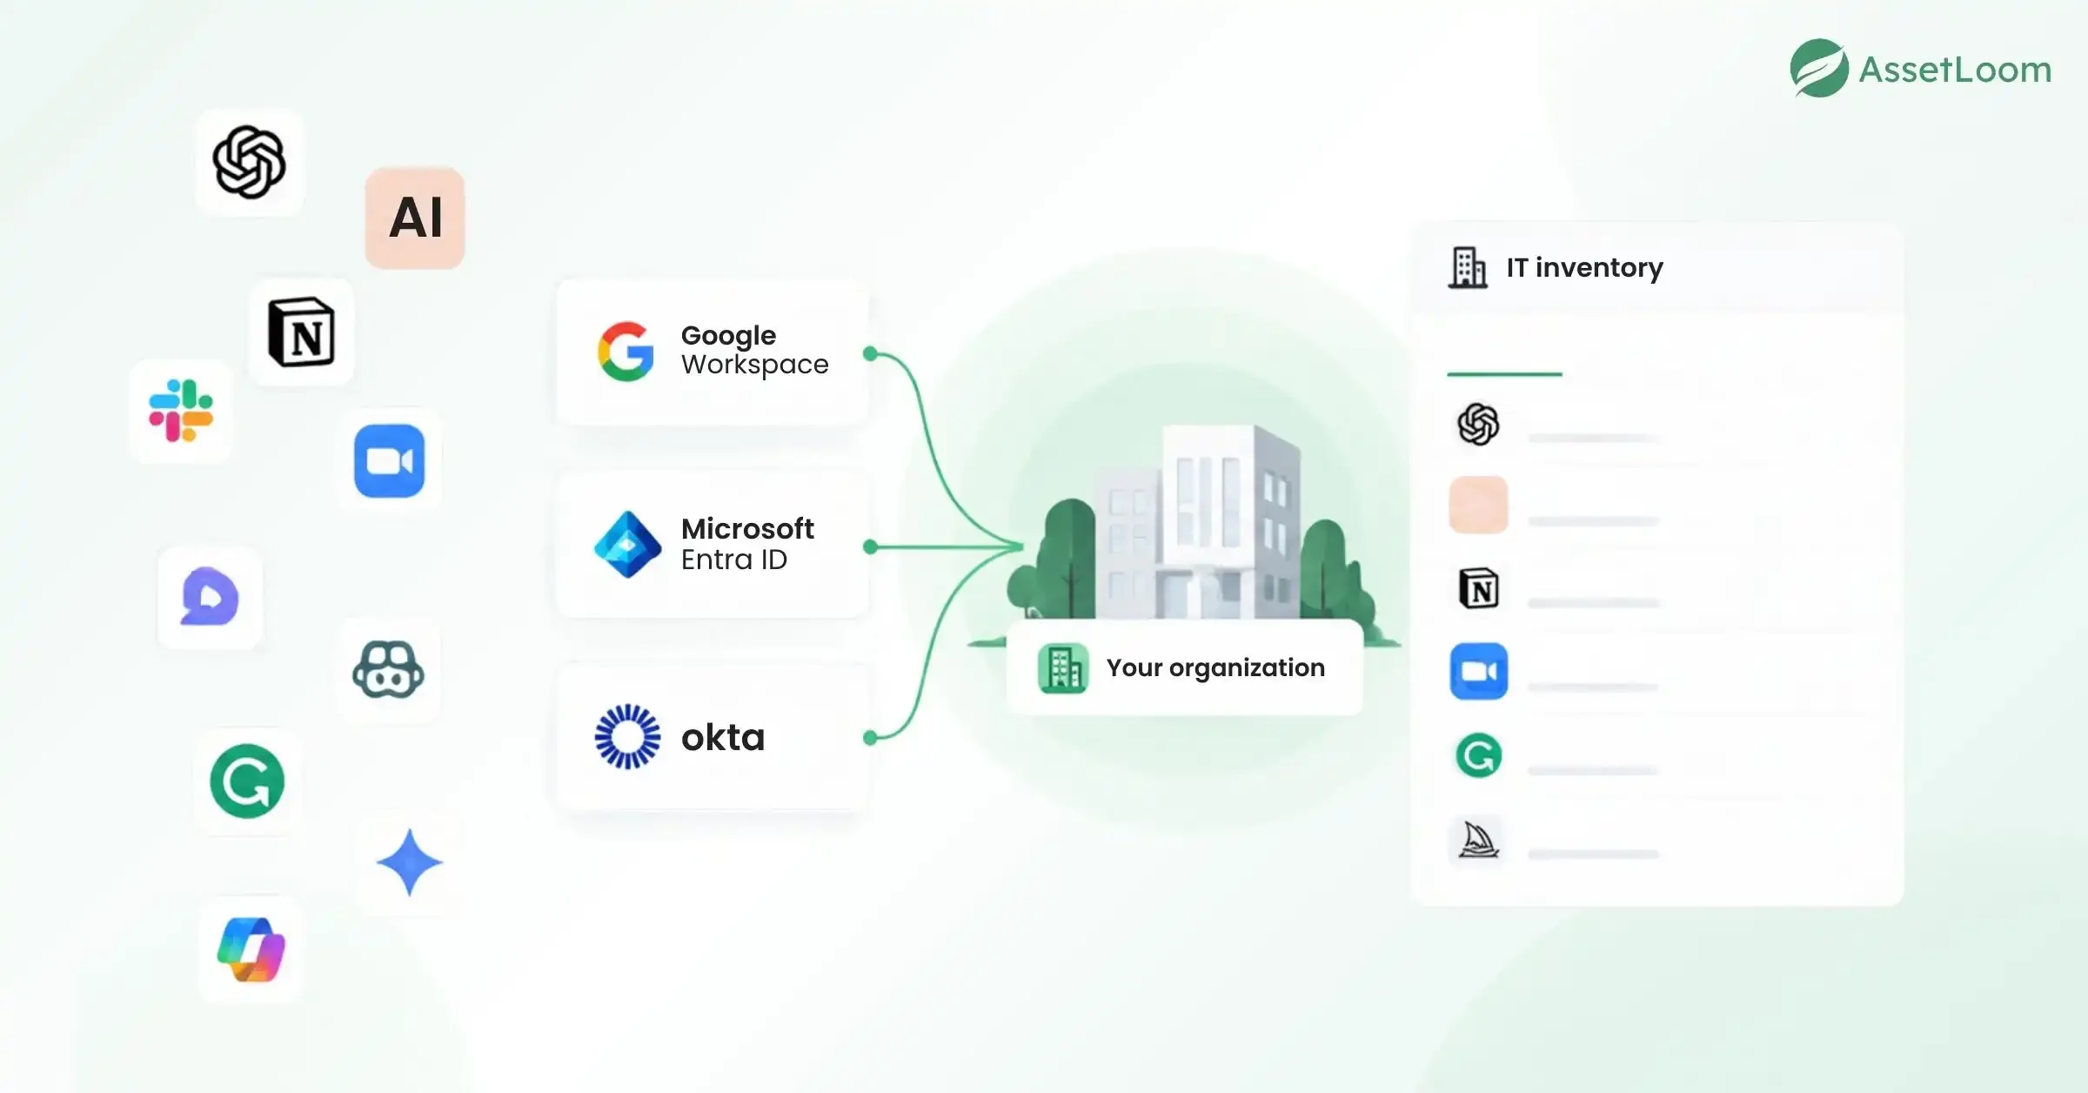Screen dimensions: 2088x1093
Task: Select the peach AI app tile
Action: click(x=415, y=218)
